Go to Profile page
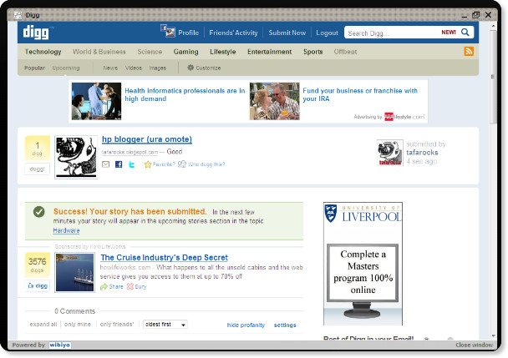 (189, 33)
